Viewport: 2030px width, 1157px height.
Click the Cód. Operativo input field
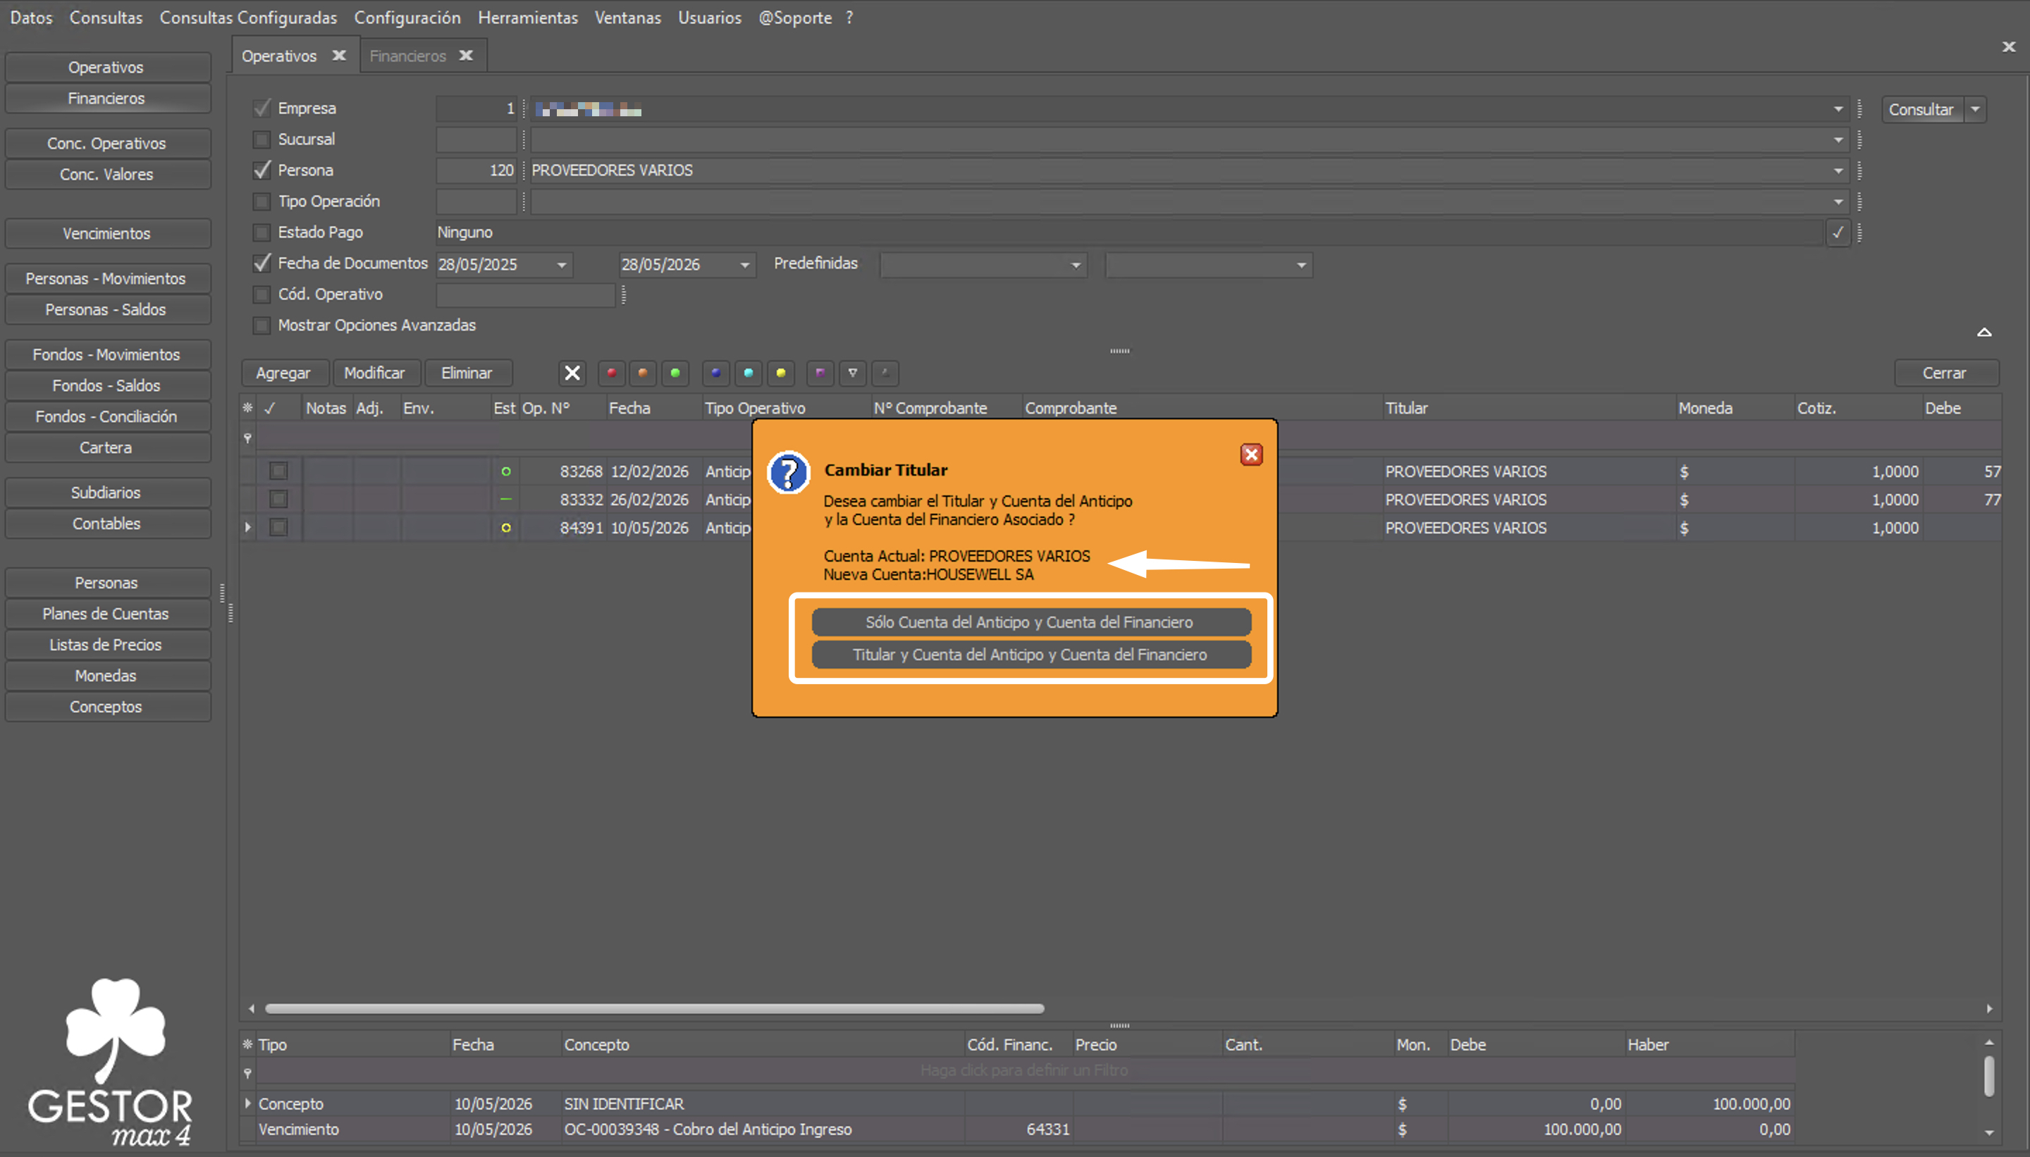pyautogui.click(x=525, y=295)
